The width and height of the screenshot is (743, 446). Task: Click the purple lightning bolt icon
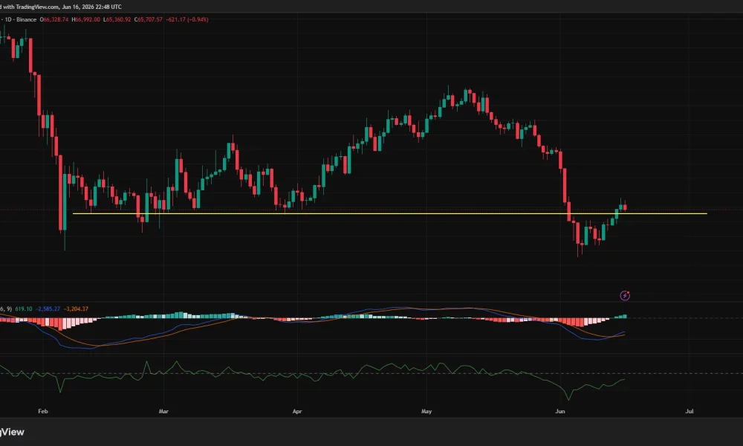click(x=625, y=296)
